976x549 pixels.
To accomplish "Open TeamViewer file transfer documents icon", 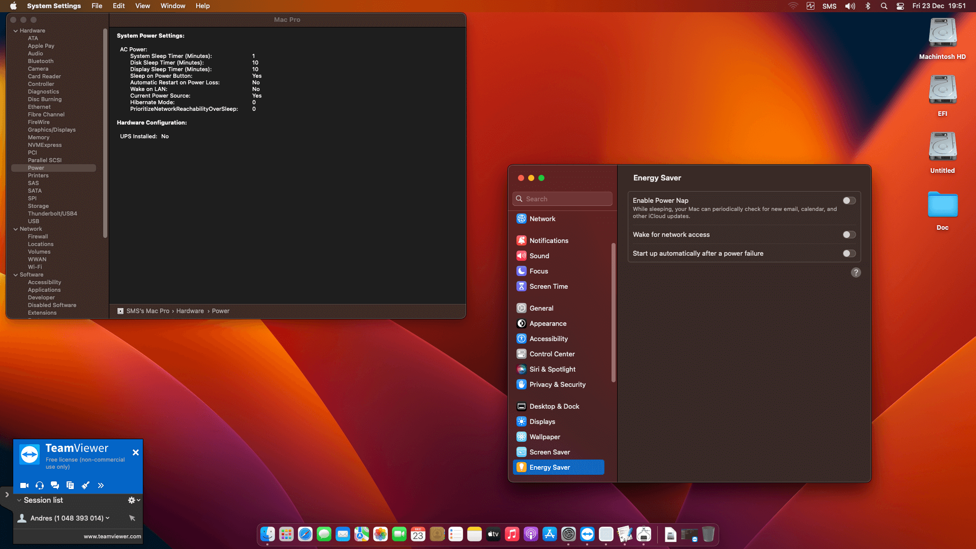I will coord(70,485).
